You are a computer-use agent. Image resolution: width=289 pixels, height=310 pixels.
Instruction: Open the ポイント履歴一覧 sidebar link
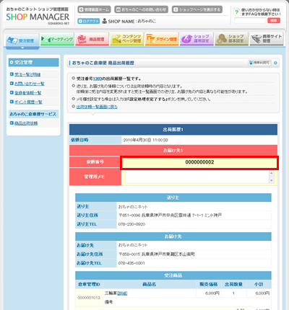(x=28, y=102)
